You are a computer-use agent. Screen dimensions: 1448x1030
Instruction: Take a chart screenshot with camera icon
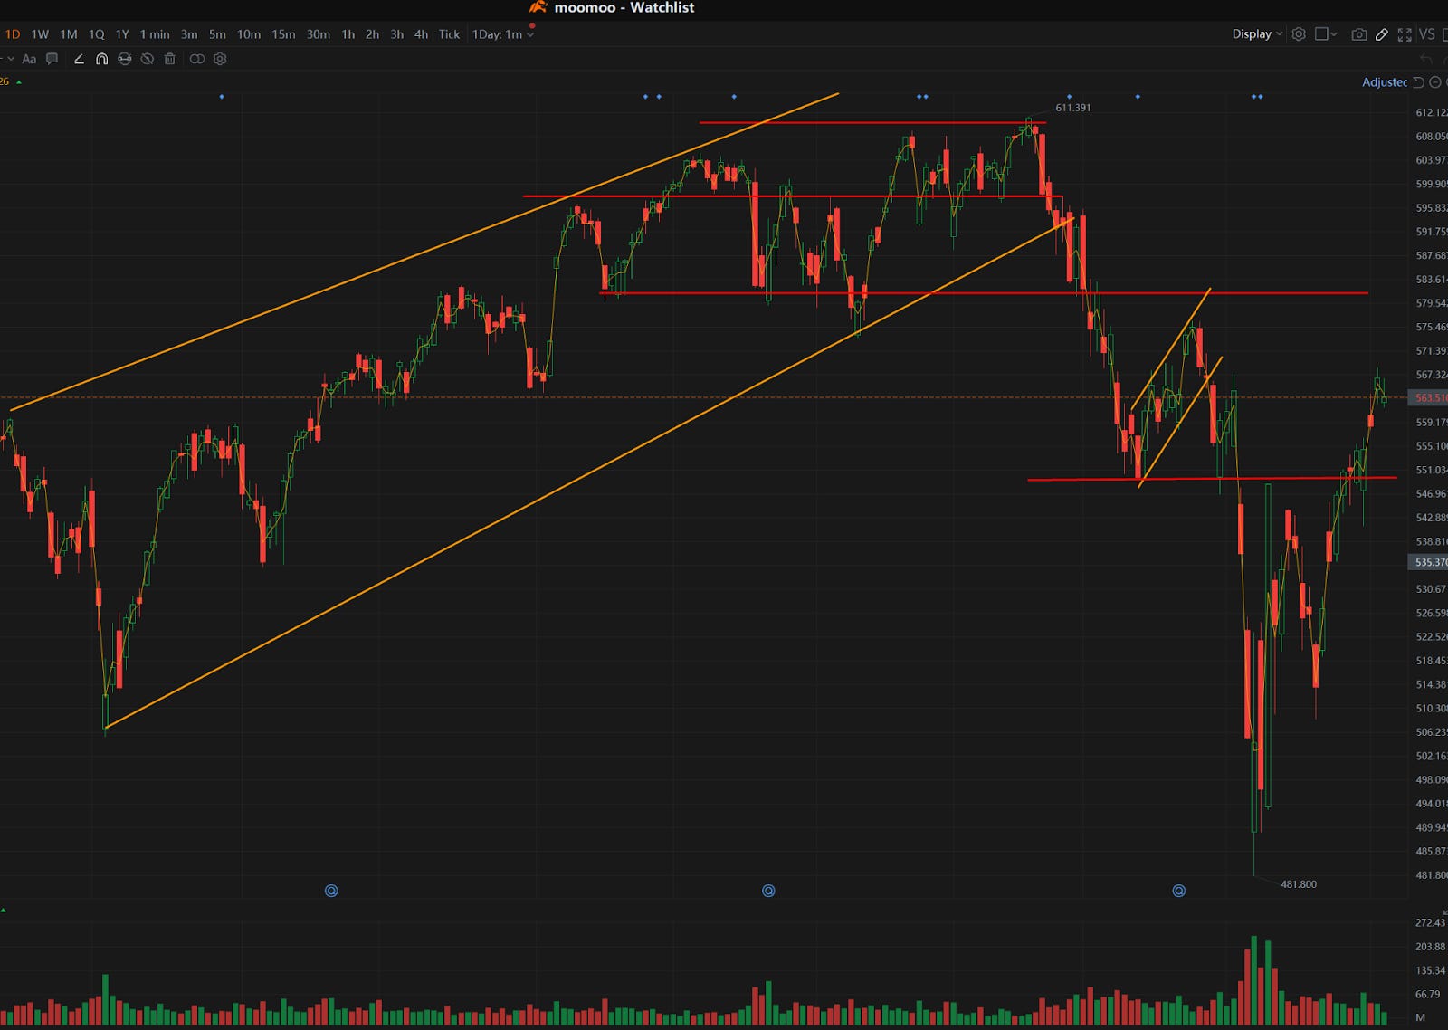[x=1359, y=34]
